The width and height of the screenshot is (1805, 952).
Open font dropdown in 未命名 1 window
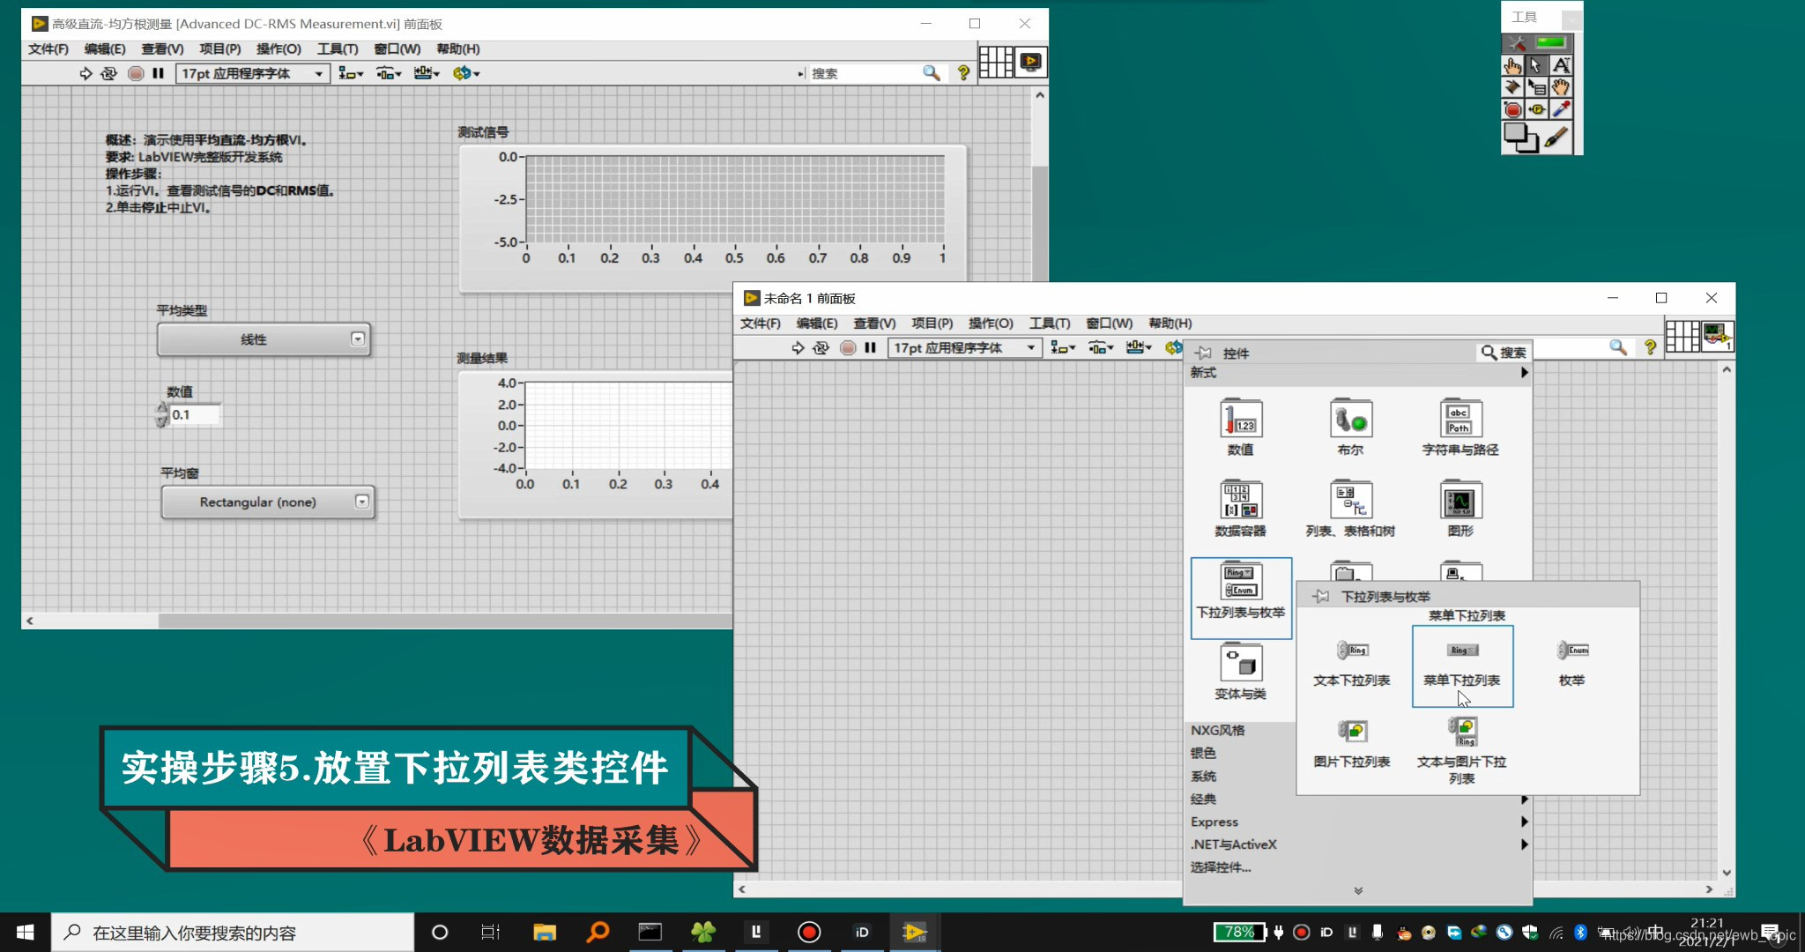pyautogui.click(x=965, y=347)
